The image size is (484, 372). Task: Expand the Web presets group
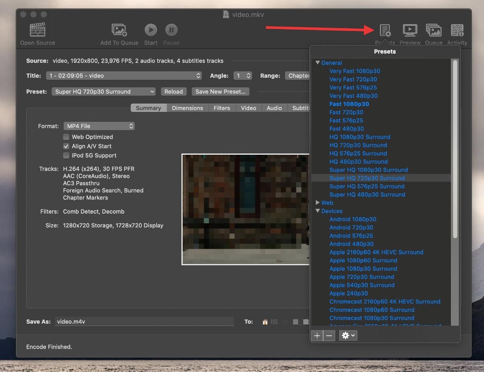318,203
